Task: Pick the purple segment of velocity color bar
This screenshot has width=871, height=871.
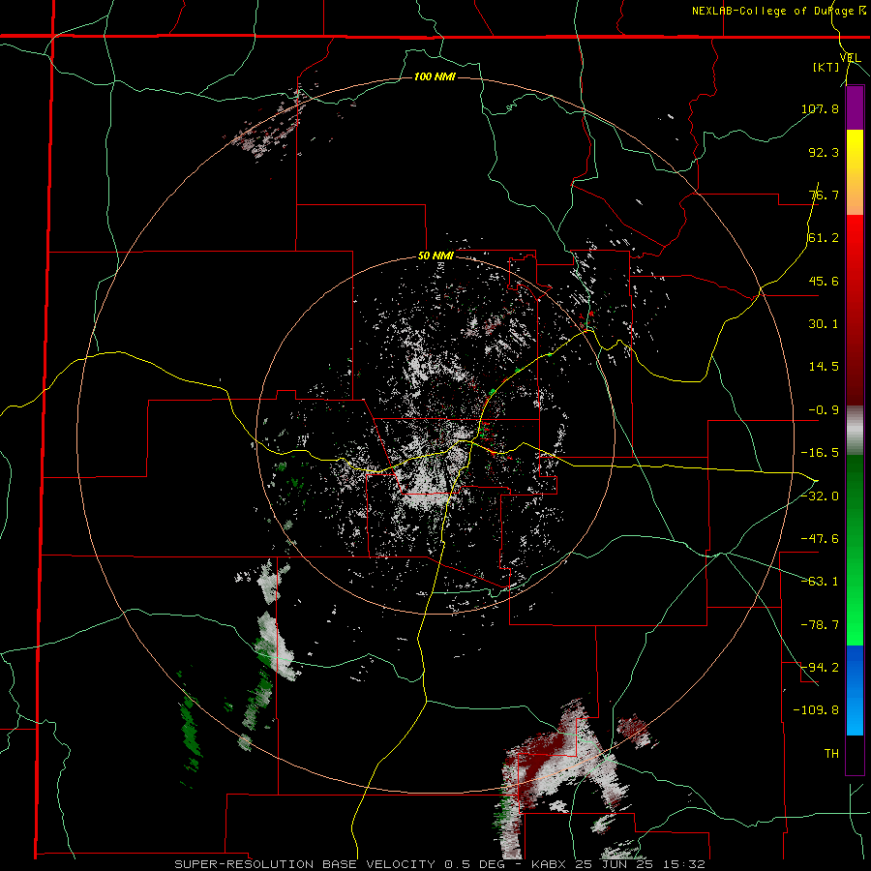Action: click(x=855, y=107)
